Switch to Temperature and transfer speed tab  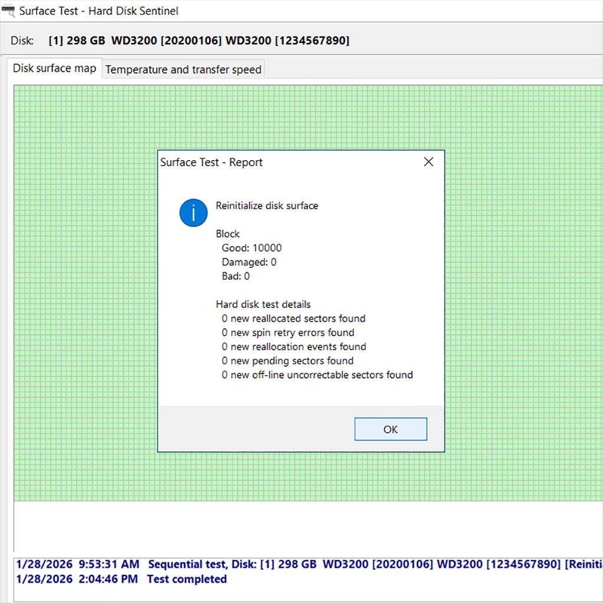[183, 69]
